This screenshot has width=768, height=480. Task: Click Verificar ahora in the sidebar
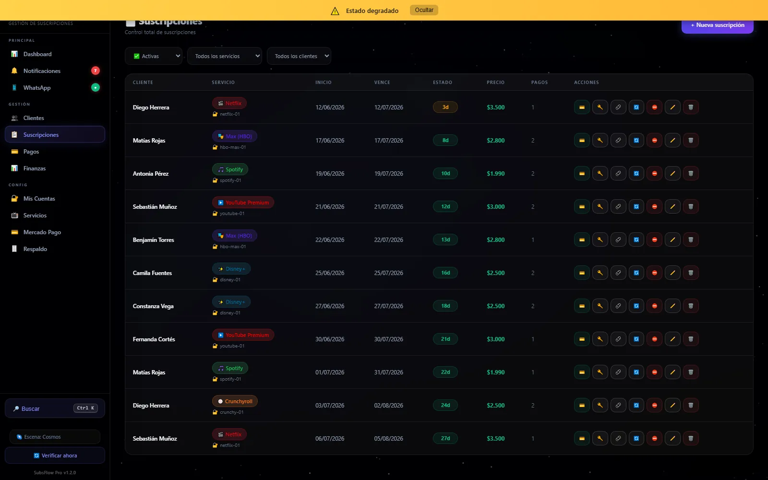[55, 456]
